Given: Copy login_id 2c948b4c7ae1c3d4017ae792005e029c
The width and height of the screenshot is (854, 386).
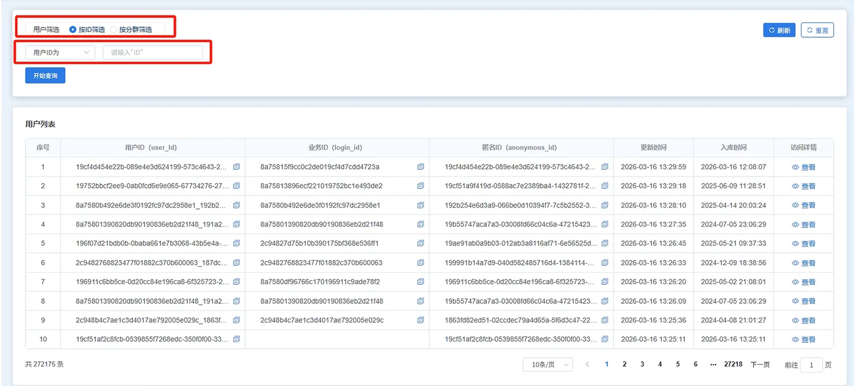Looking at the screenshot, I should coord(420,320).
